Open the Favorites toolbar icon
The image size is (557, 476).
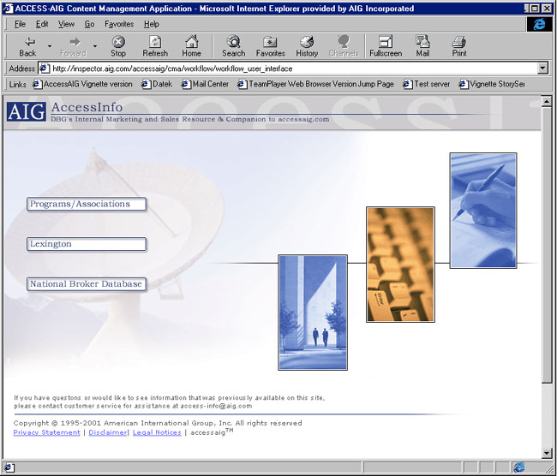pyautogui.click(x=270, y=46)
